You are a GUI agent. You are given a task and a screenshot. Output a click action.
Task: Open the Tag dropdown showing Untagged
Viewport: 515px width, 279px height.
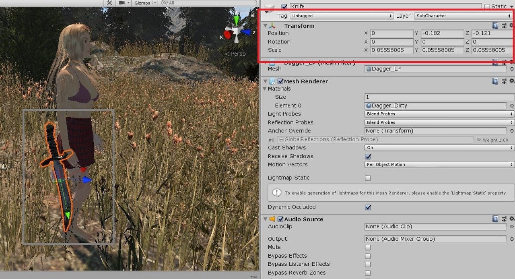(x=341, y=16)
